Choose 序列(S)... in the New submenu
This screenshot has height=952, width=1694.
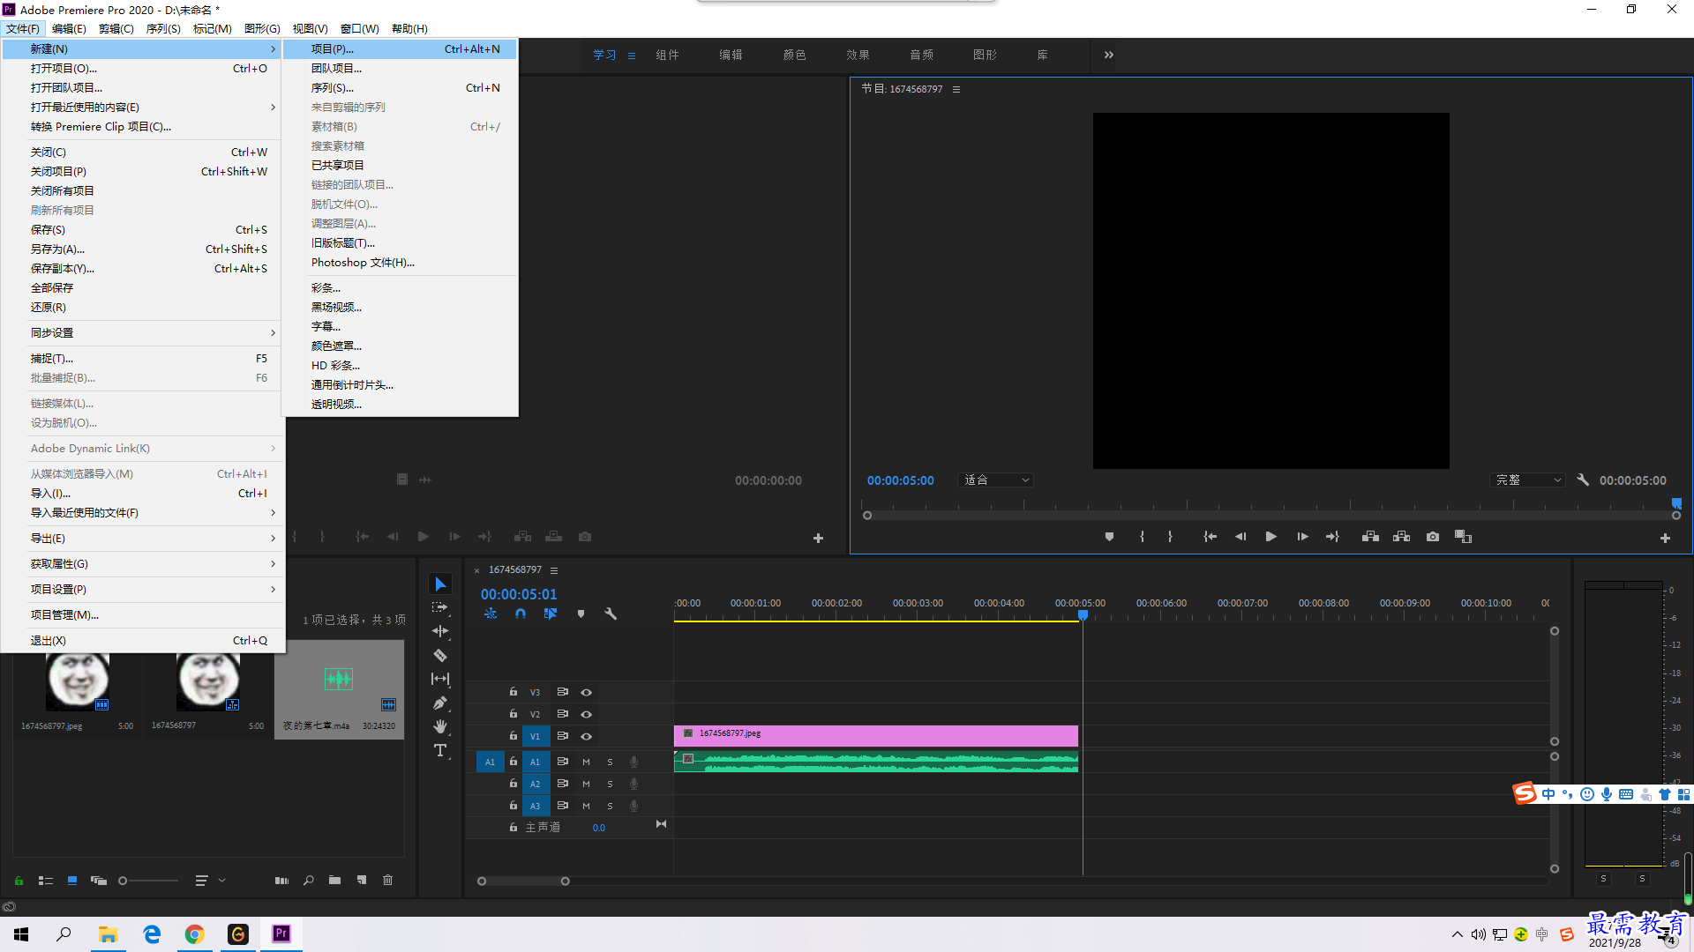coord(400,88)
